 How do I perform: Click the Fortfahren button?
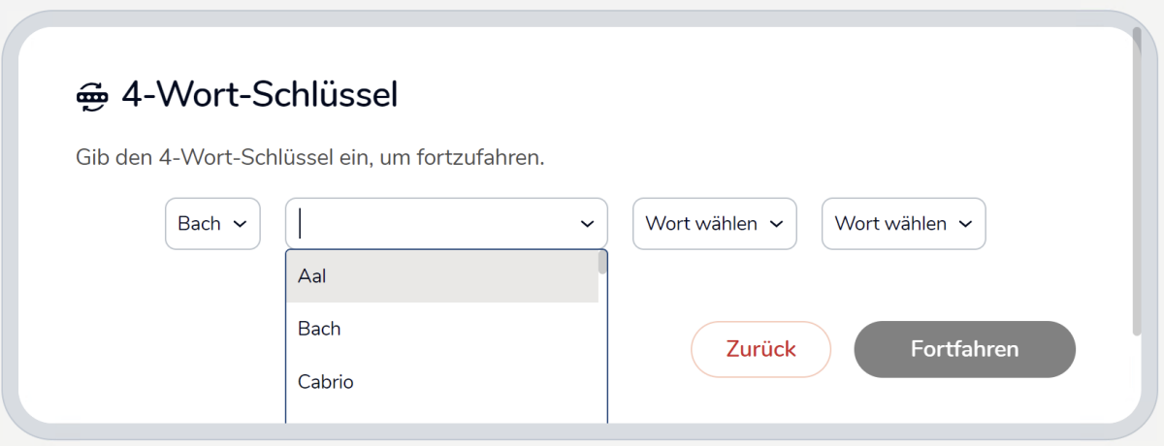(x=964, y=349)
